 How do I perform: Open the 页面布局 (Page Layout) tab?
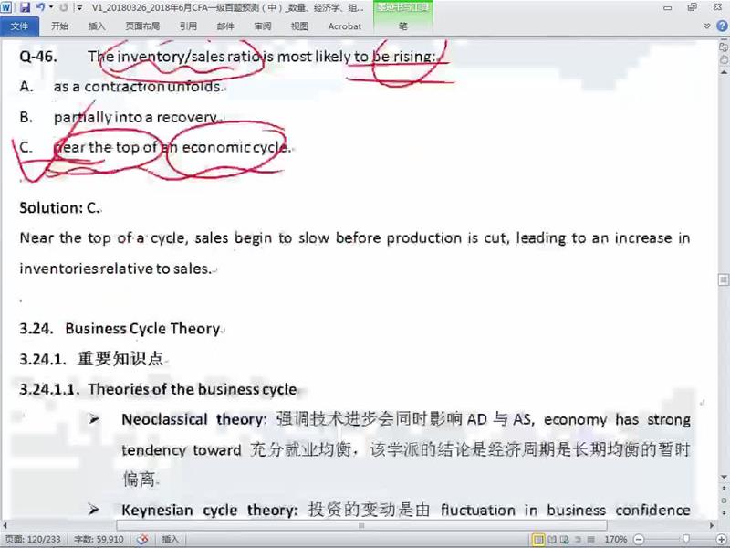click(x=142, y=26)
